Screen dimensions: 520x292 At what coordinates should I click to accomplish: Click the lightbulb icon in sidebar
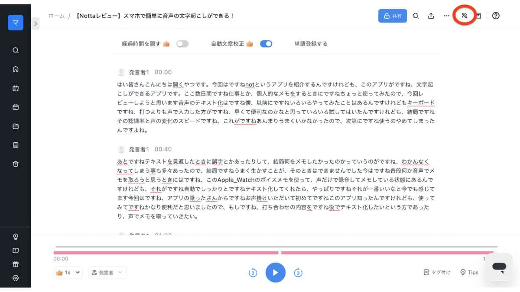16,237
